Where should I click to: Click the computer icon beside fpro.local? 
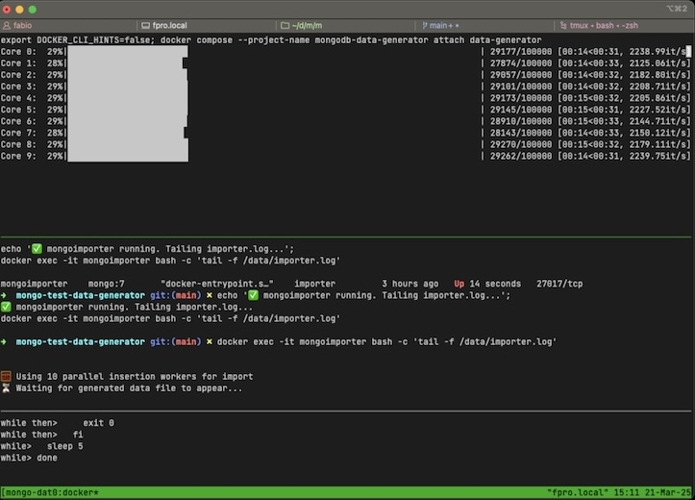point(145,26)
